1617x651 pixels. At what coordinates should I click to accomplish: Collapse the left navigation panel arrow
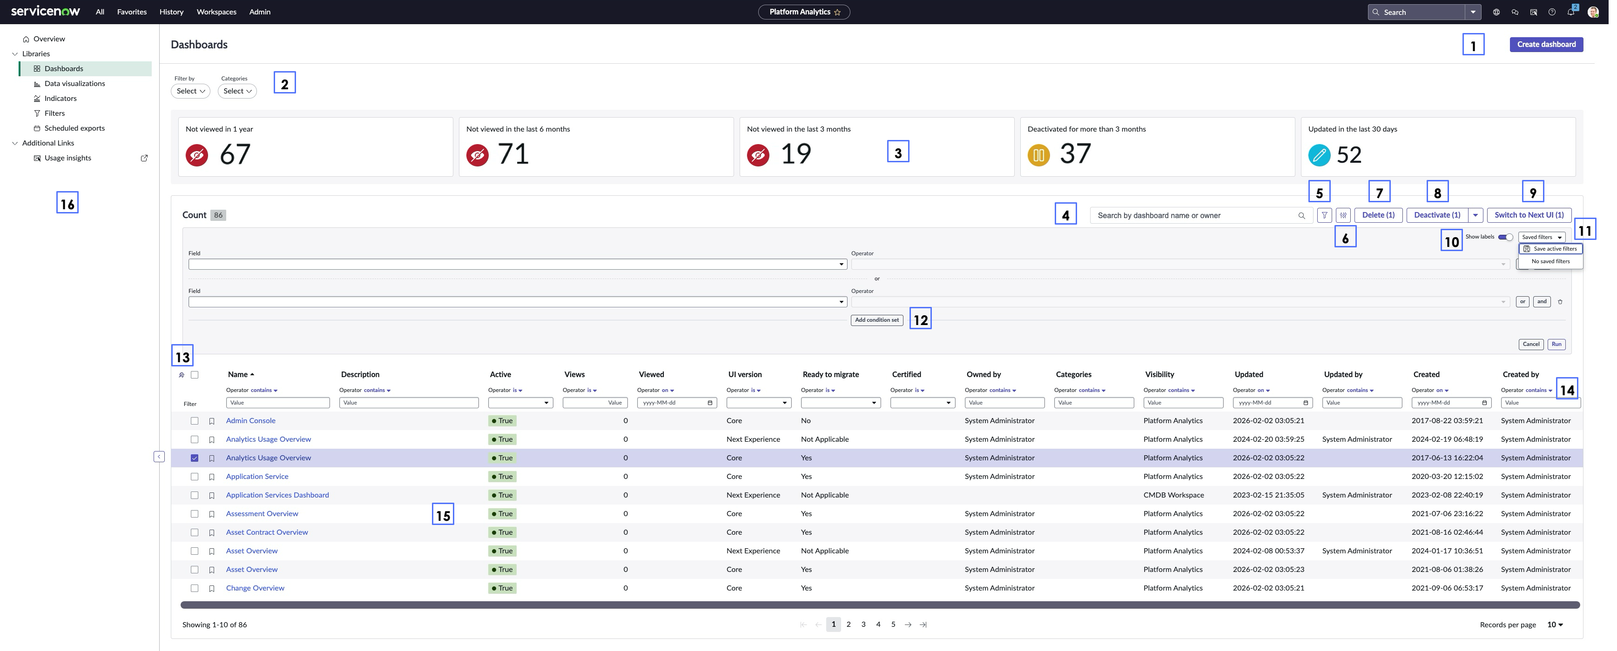[x=160, y=457]
